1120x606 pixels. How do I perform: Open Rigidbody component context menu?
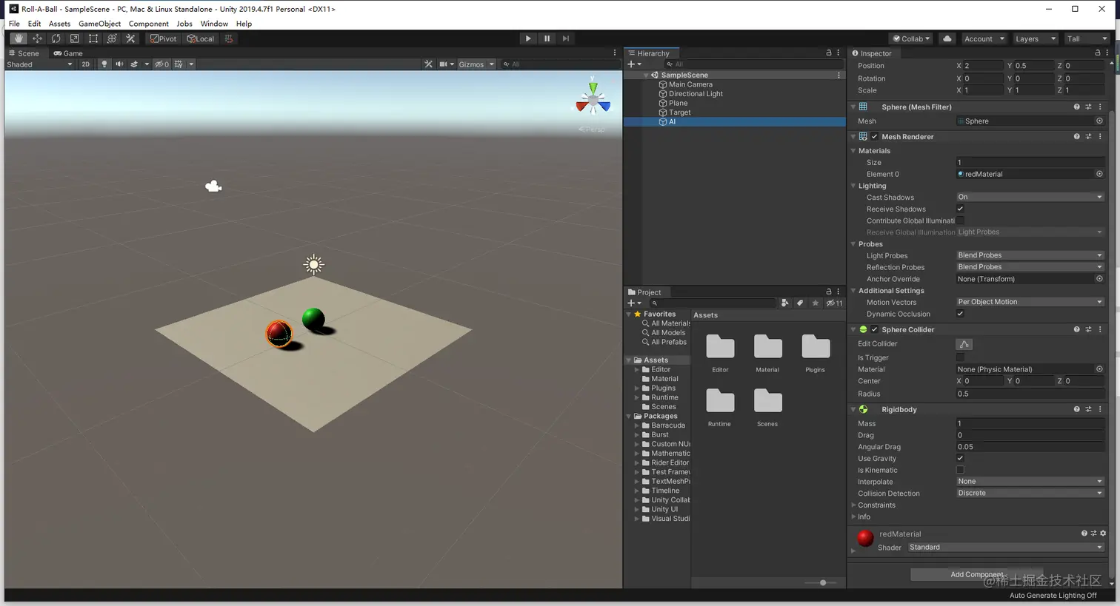point(1100,409)
